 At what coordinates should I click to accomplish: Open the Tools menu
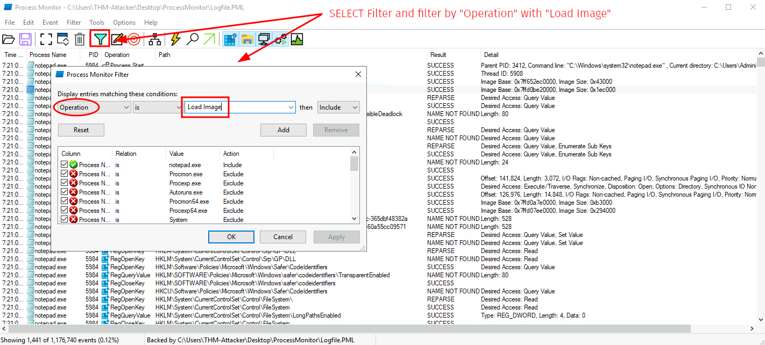(x=97, y=23)
